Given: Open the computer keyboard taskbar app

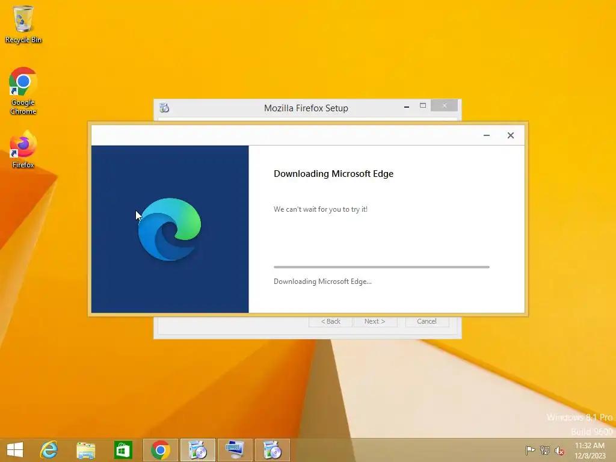Looking at the screenshot, I should [235, 450].
